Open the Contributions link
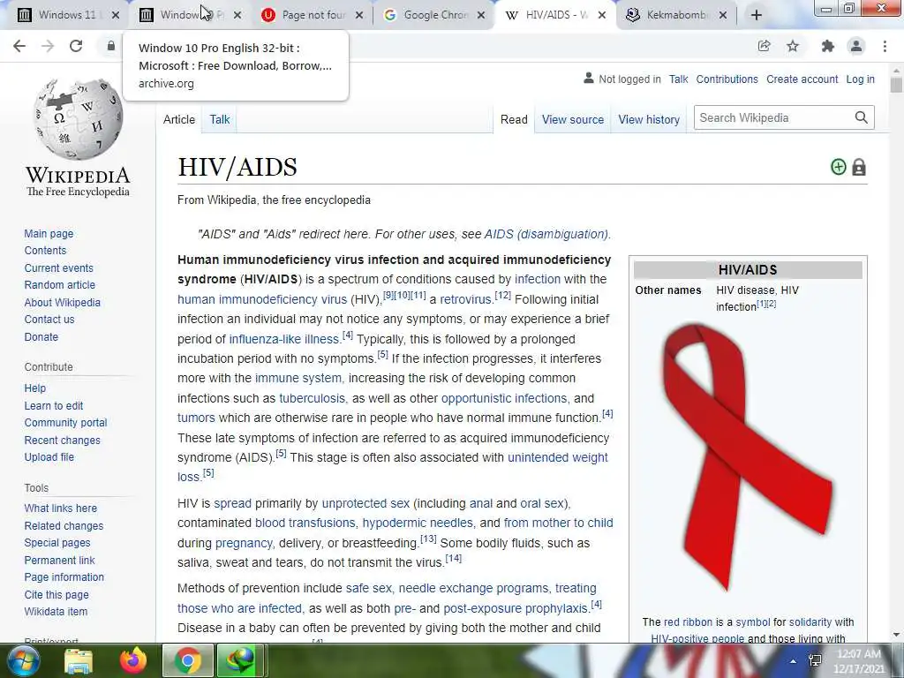Image resolution: width=904 pixels, height=678 pixels. coord(727,79)
